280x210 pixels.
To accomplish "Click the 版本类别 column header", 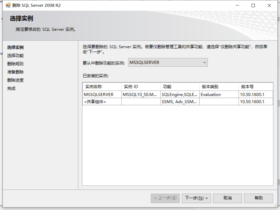I will coord(219,87).
